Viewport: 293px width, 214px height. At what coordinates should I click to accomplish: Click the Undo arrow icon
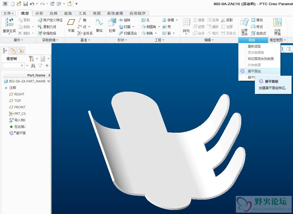click(x=32, y=4)
